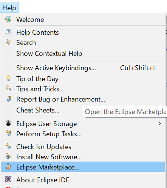Click the Eclipse User Storage avatar icon
Viewport: 167px width, 188px height.
tap(8, 123)
